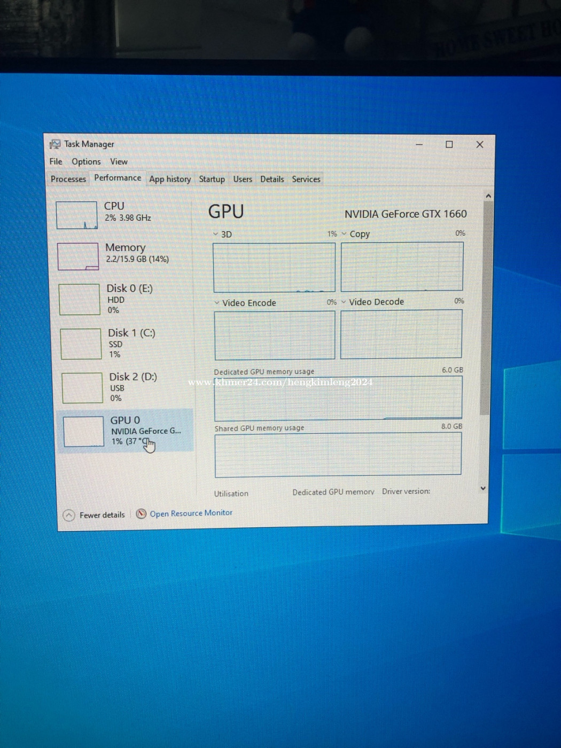The width and height of the screenshot is (561, 748).
Task: Click the GPU heading text
Action: 226,212
